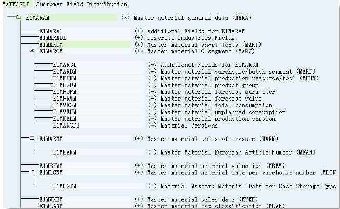Viewport: 340px width, 209px height.
Task: Click 'Master material forecast value' description
Action: tap(211, 98)
